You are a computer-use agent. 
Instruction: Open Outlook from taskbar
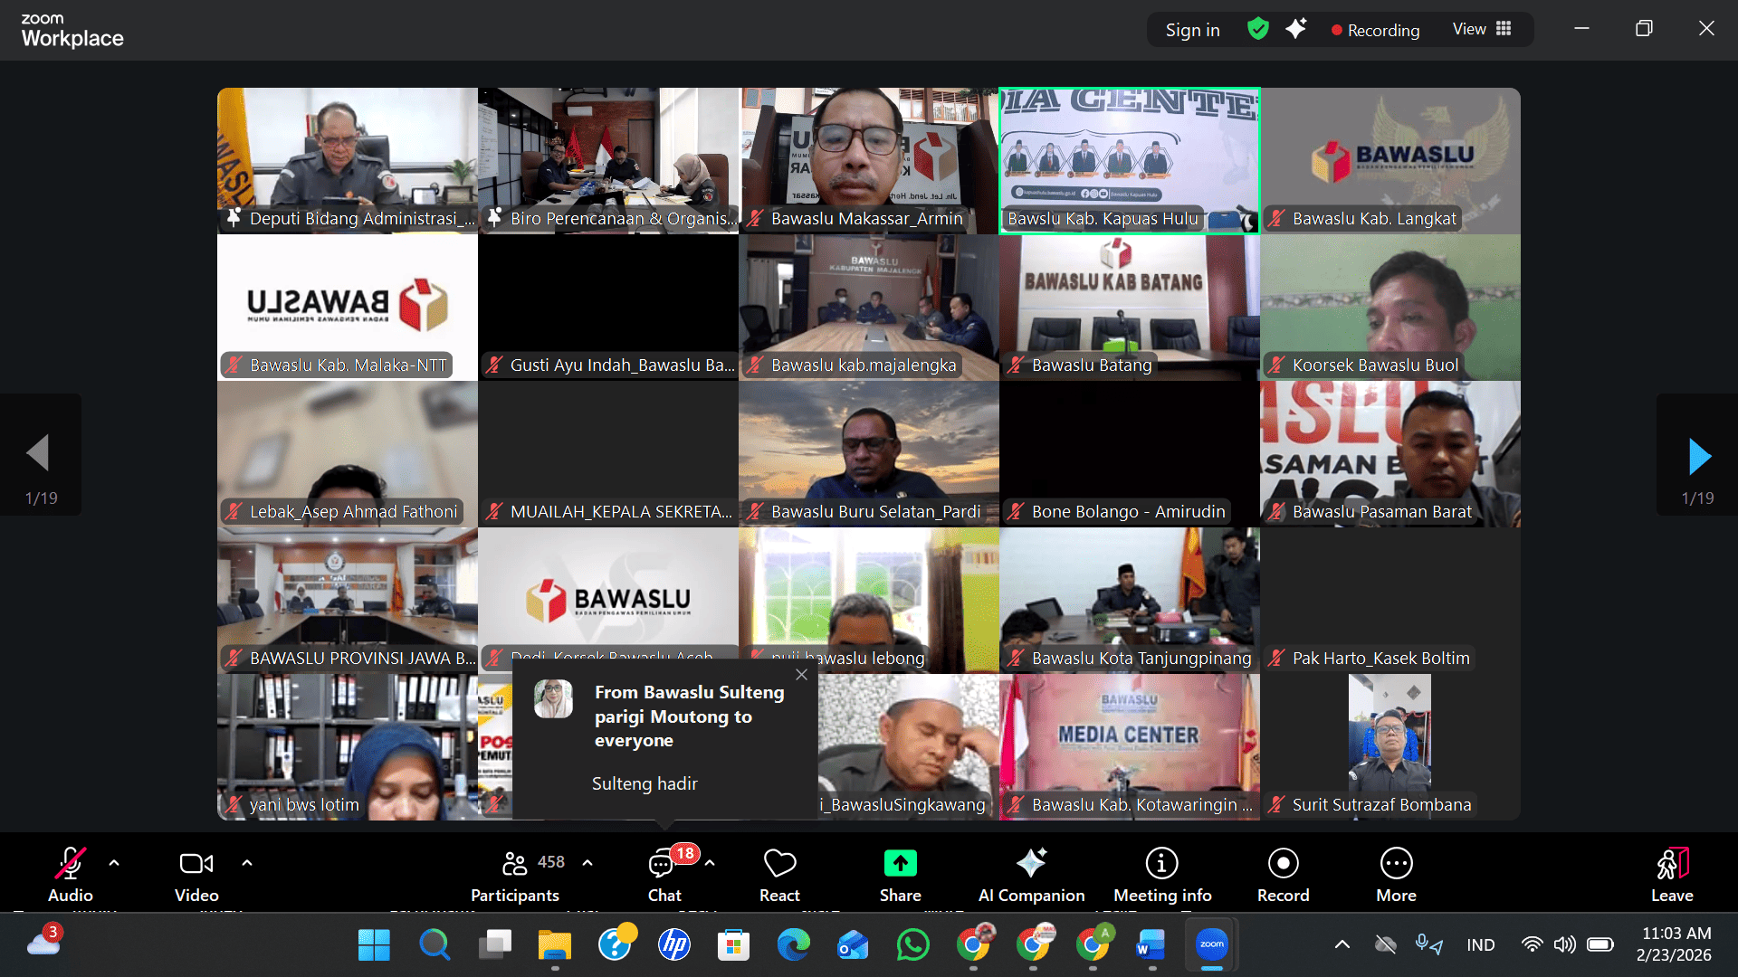pos(853,945)
